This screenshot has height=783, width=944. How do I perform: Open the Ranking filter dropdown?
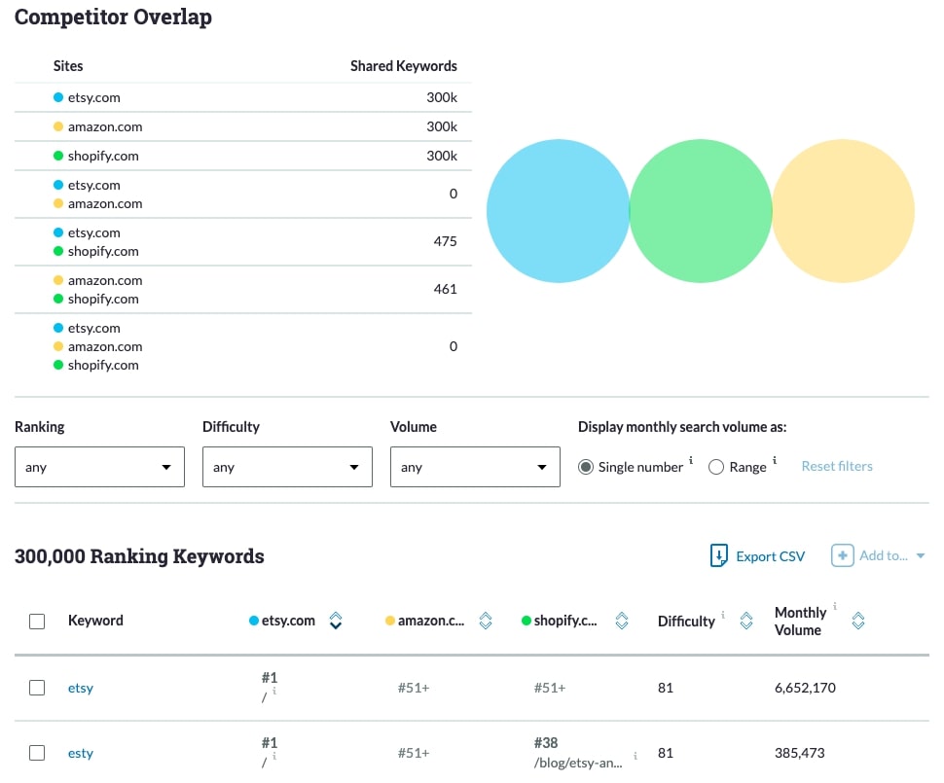coord(99,467)
